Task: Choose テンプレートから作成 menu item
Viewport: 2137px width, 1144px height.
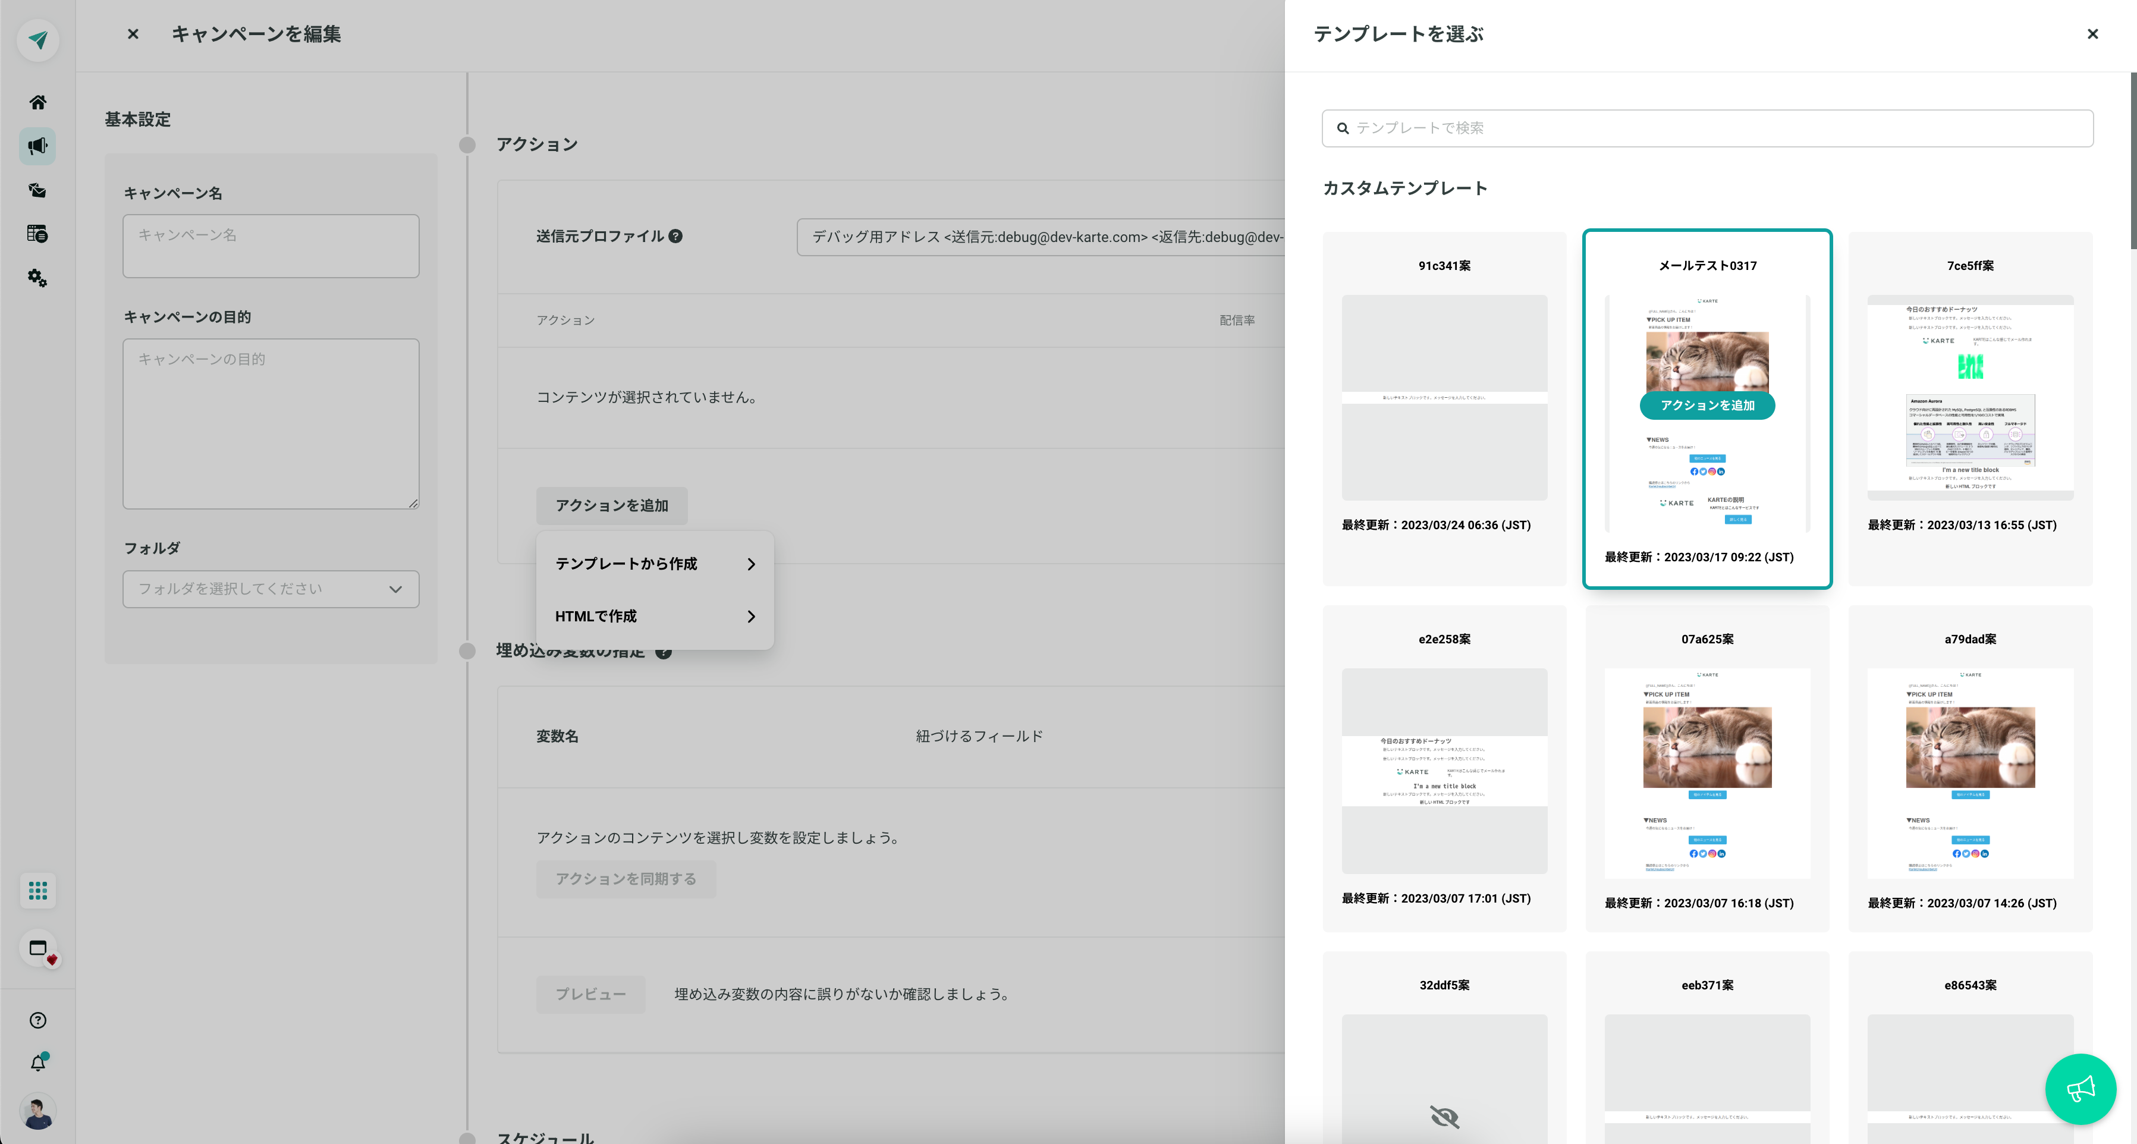Action: coord(655,564)
